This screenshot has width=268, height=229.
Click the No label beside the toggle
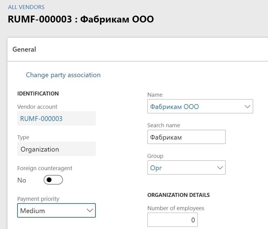22,180
